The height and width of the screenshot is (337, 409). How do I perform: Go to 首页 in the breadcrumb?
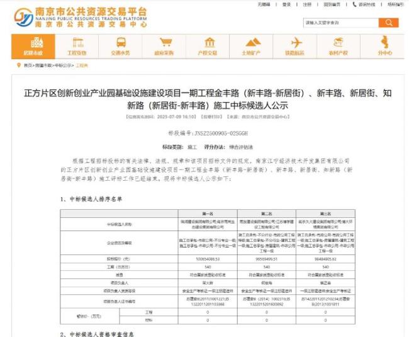point(28,66)
